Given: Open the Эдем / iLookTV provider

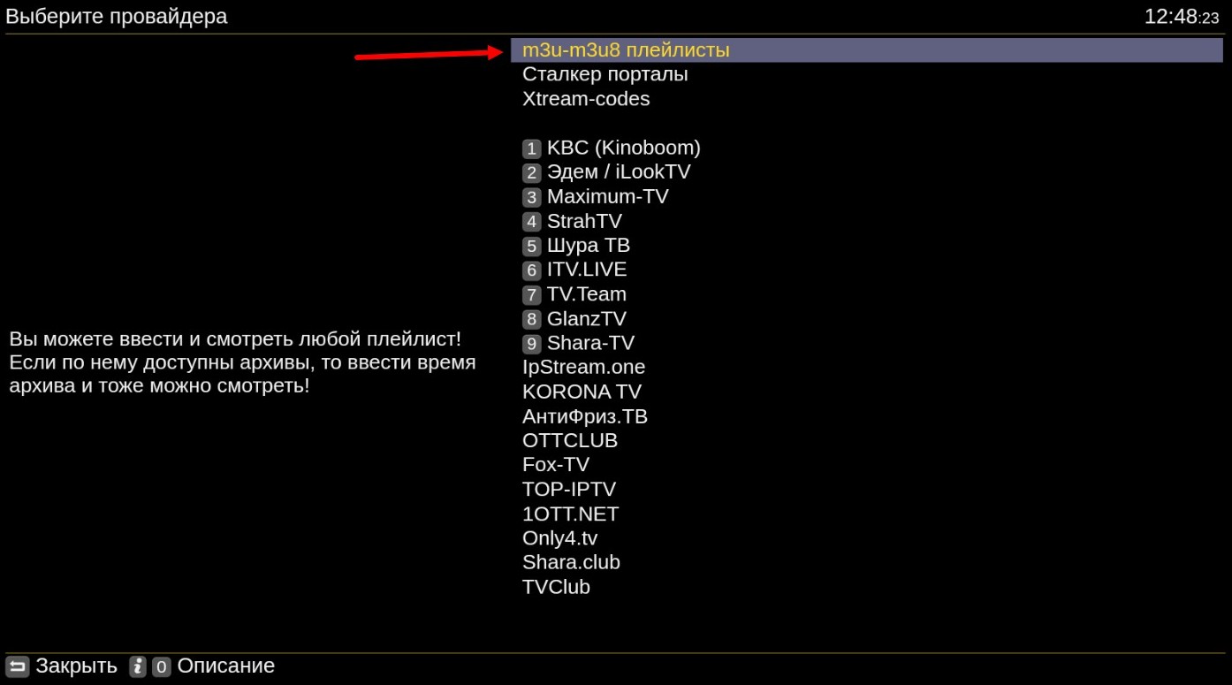Looking at the screenshot, I should 618,172.
